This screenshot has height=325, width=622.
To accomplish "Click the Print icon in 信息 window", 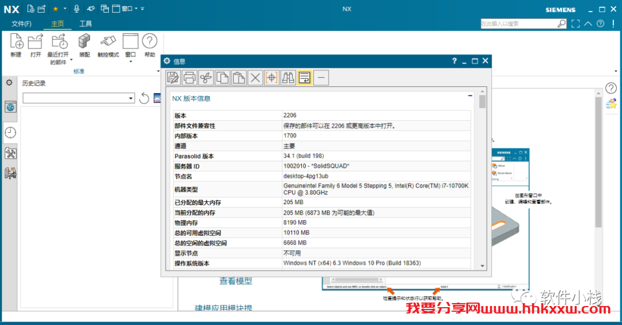I will pyautogui.click(x=189, y=78).
